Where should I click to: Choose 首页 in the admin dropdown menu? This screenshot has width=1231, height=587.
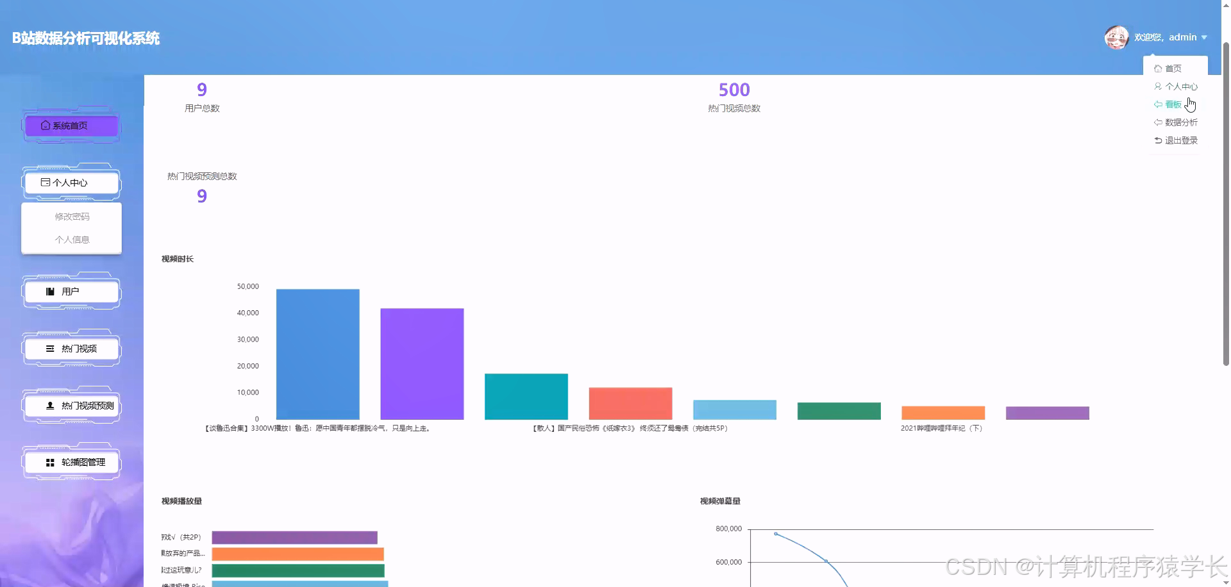(1173, 69)
